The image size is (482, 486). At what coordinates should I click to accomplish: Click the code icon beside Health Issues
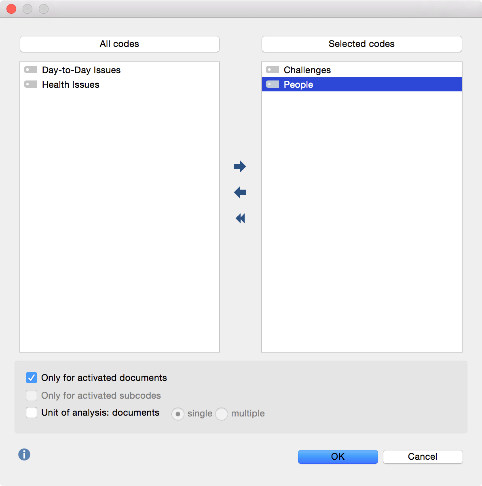pyautogui.click(x=31, y=84)
